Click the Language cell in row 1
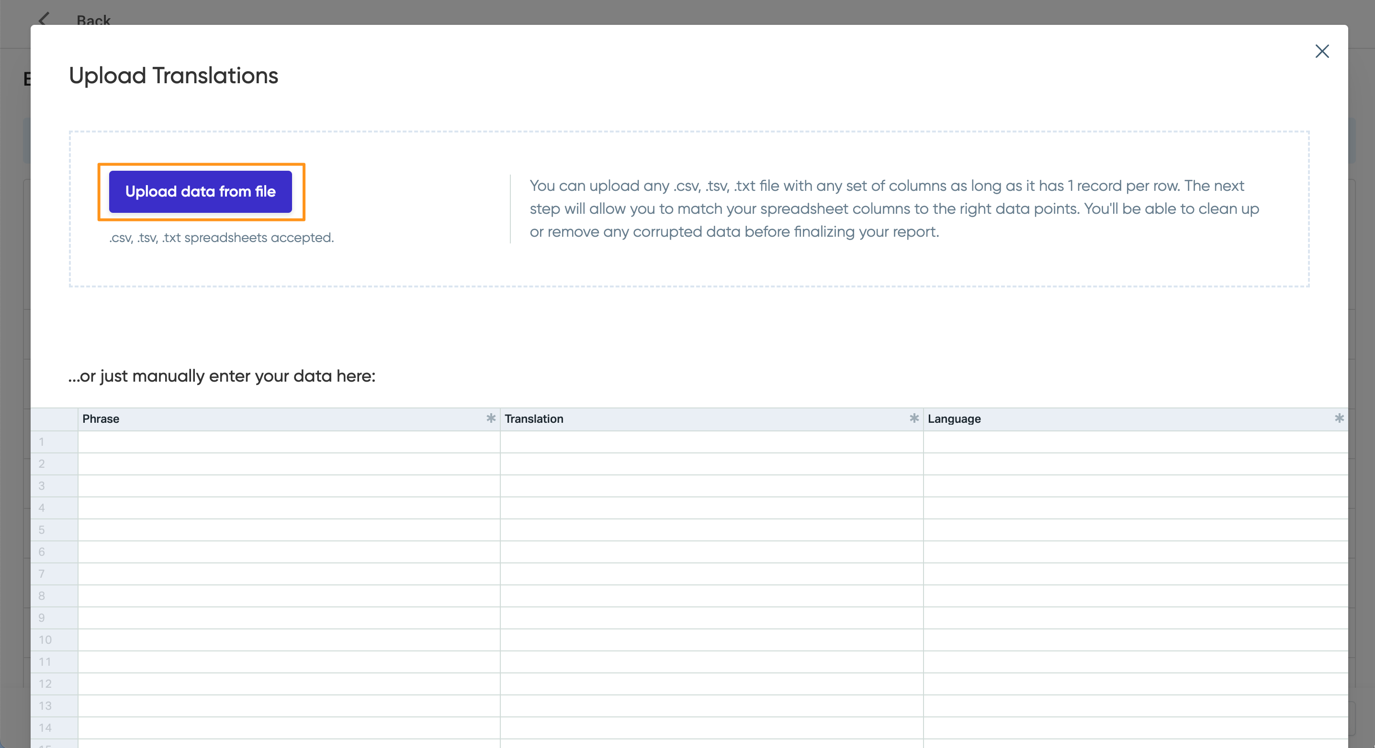 click(1135, 442)
